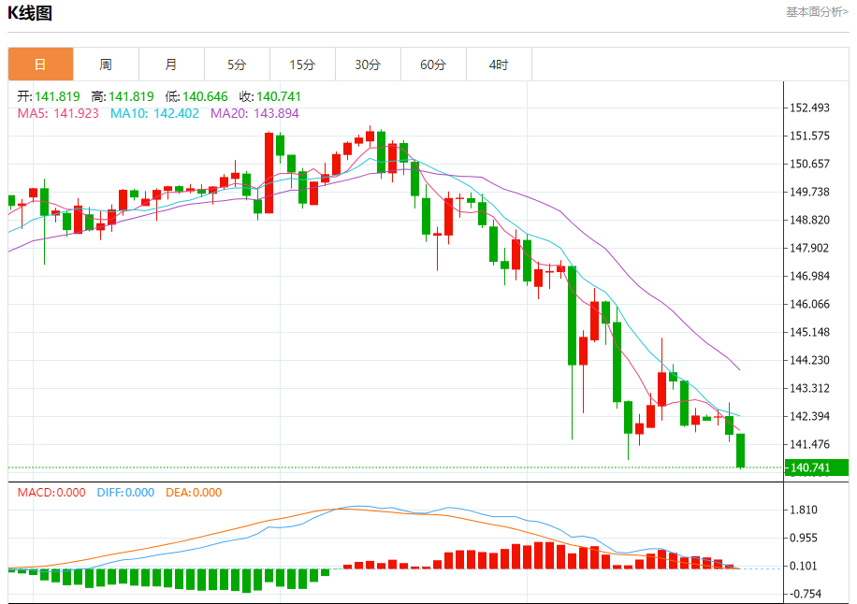
Task: Click the 1.810 MACD axis label
Action: point(804,511)
